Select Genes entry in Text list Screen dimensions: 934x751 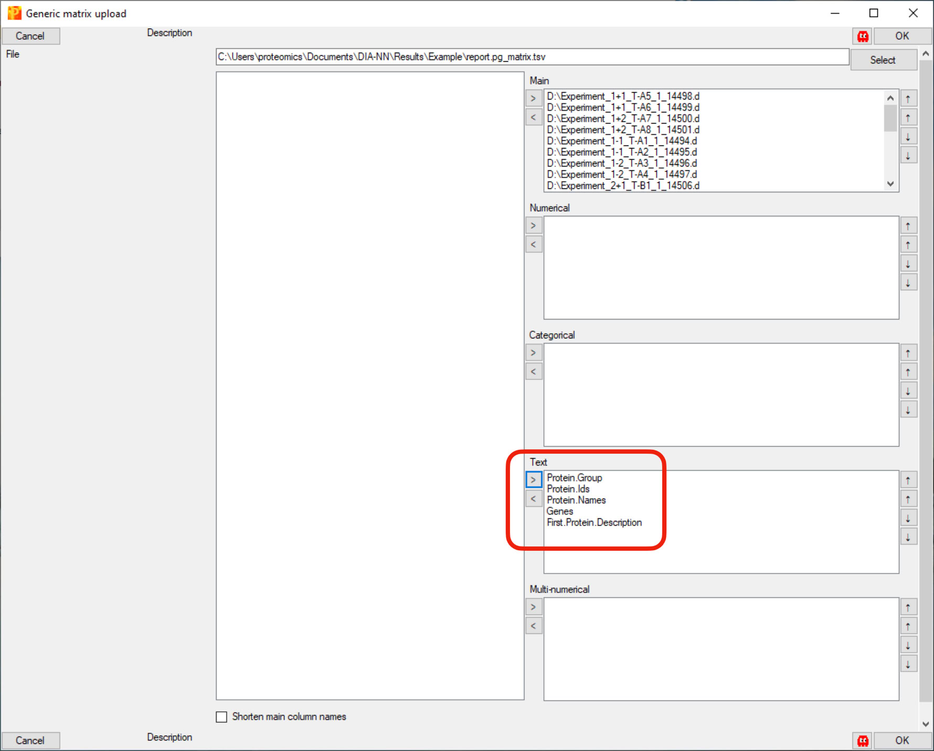(x=560, y=511)
